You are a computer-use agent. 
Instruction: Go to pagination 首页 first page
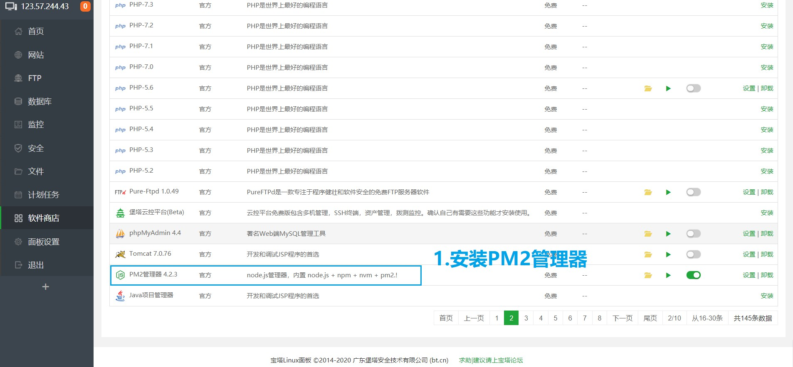(x=446, y=318)
